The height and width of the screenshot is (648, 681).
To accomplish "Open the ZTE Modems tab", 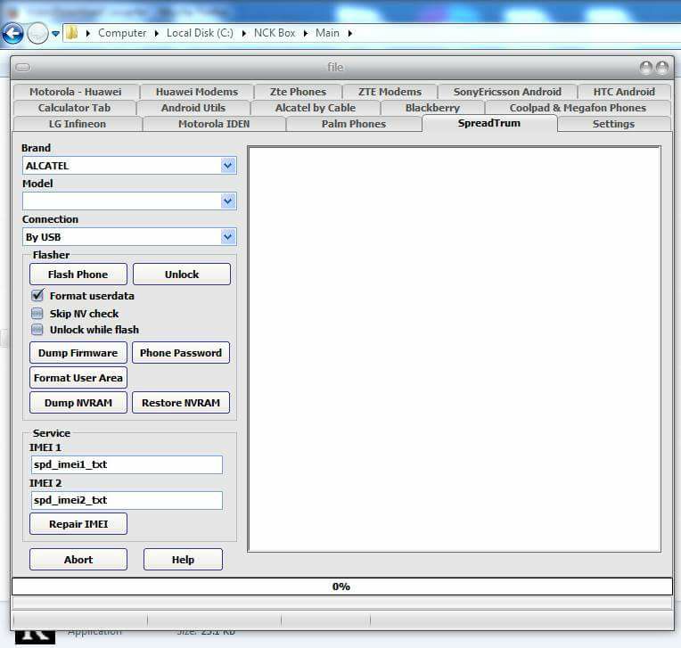I will point(390,92).
